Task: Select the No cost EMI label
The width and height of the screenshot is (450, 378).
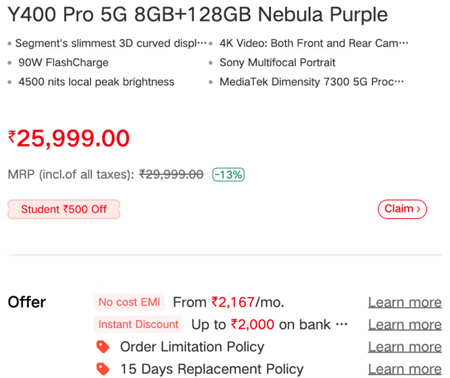Action: coord(129,302)
